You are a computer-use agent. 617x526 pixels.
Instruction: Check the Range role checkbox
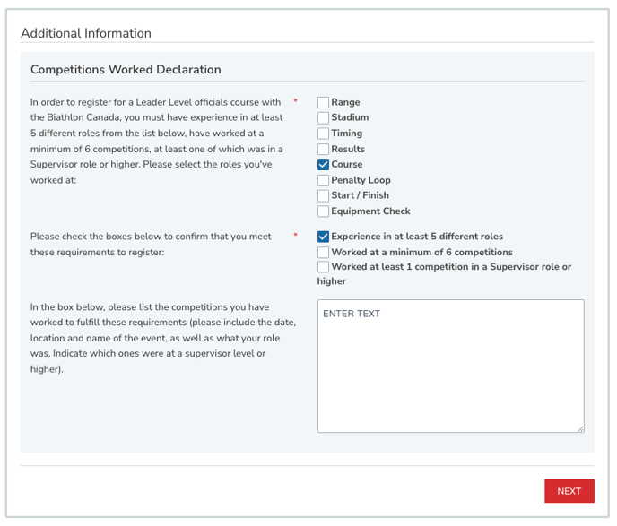(x=323, y=102)
